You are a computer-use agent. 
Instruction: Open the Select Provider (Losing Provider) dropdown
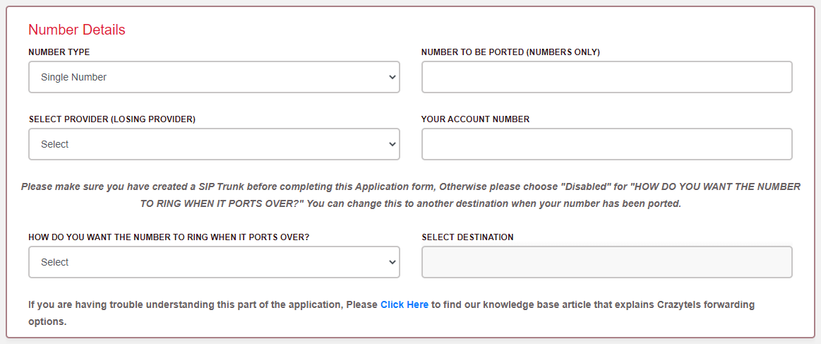click(213, 144)
